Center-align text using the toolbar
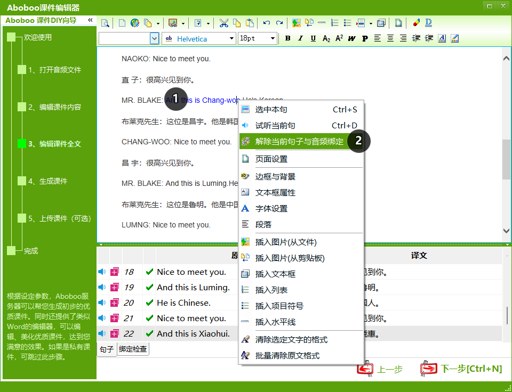This screenshot has width=512, height=392. click(390, 38)
